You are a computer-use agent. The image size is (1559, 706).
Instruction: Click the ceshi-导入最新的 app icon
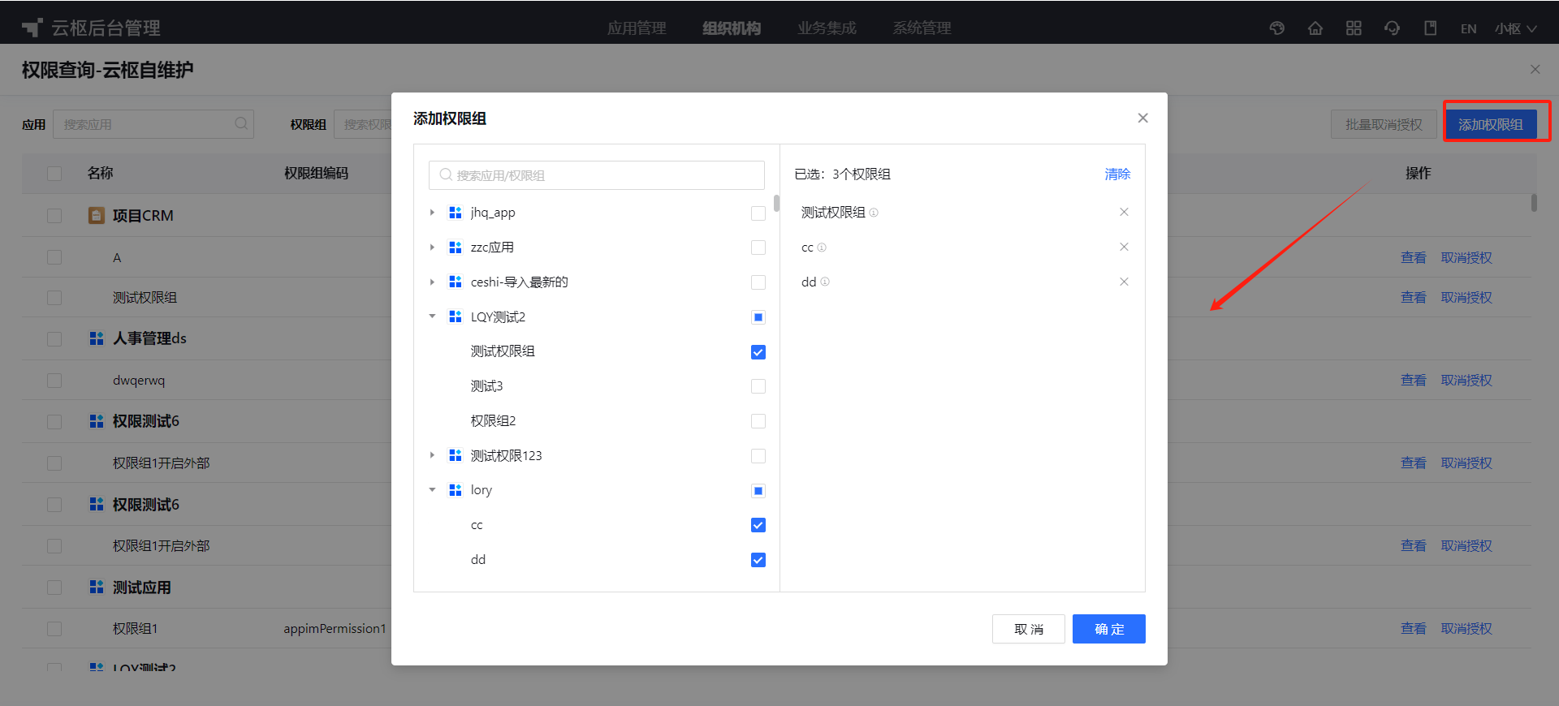pos(456,282)
